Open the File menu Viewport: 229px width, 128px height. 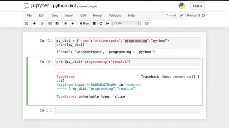coord(29,15)
